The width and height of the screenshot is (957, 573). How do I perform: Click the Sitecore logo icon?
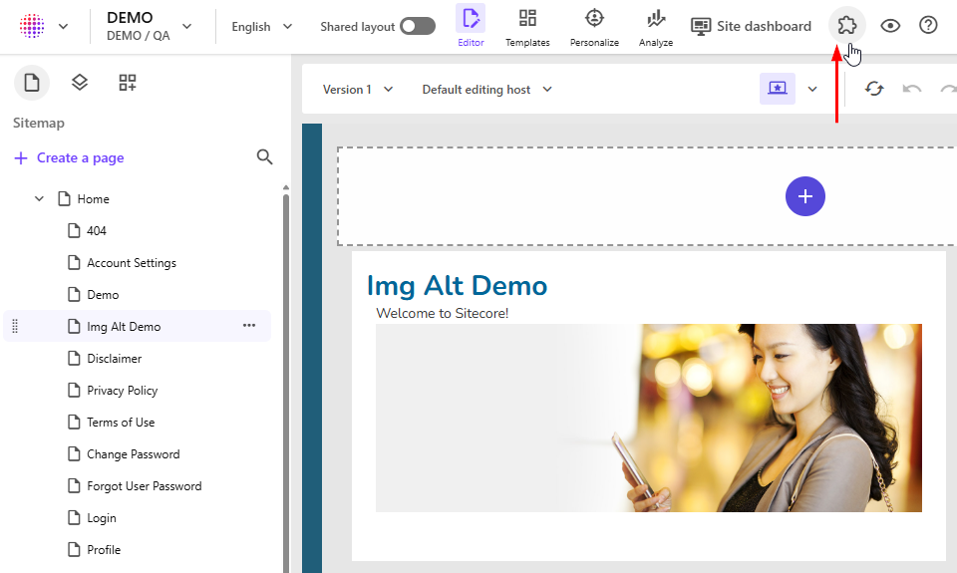point(32,26)
